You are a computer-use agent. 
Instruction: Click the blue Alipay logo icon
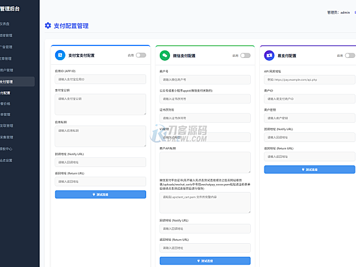coord(60,55)
